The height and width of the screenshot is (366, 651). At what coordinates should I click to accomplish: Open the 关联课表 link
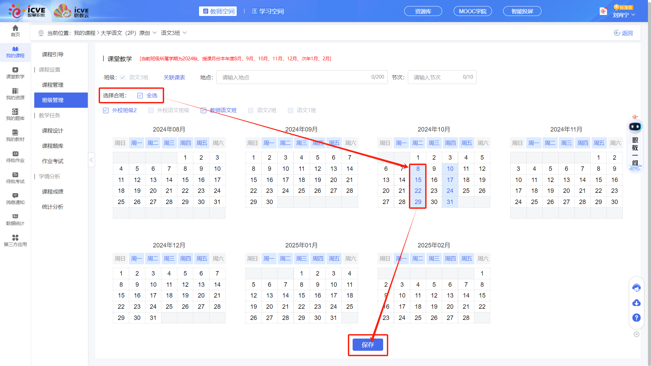(x=174, y=77)
